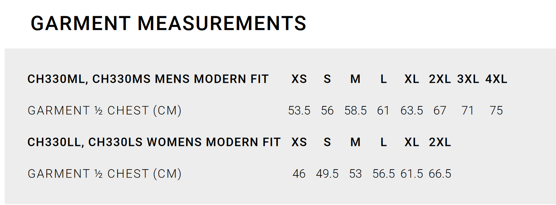Select the 3XL size header in mens row
This screenshot has width=556, height=205.
click(x=468, y=79)
